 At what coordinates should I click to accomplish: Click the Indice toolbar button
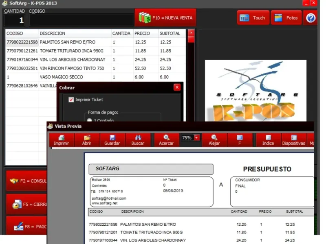click(x=268, y=140)
